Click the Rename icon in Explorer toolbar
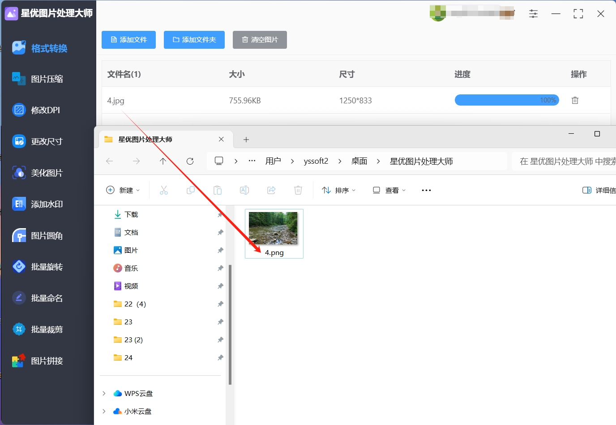 (244, 190)
